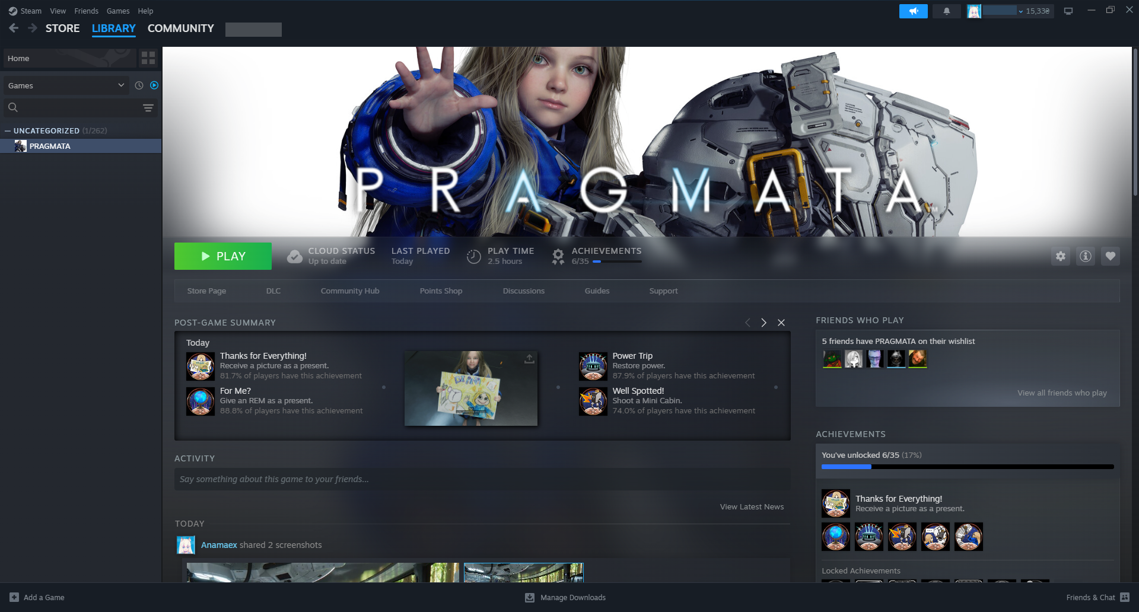Click the play time clock icon
The image size is (1139, 612).
[x=474, y=256]
